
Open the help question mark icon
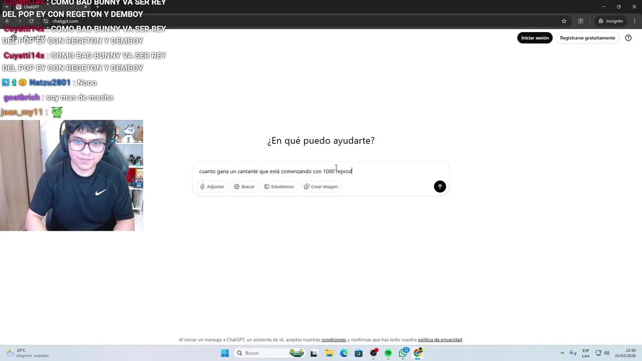click(x=628, y=38)
